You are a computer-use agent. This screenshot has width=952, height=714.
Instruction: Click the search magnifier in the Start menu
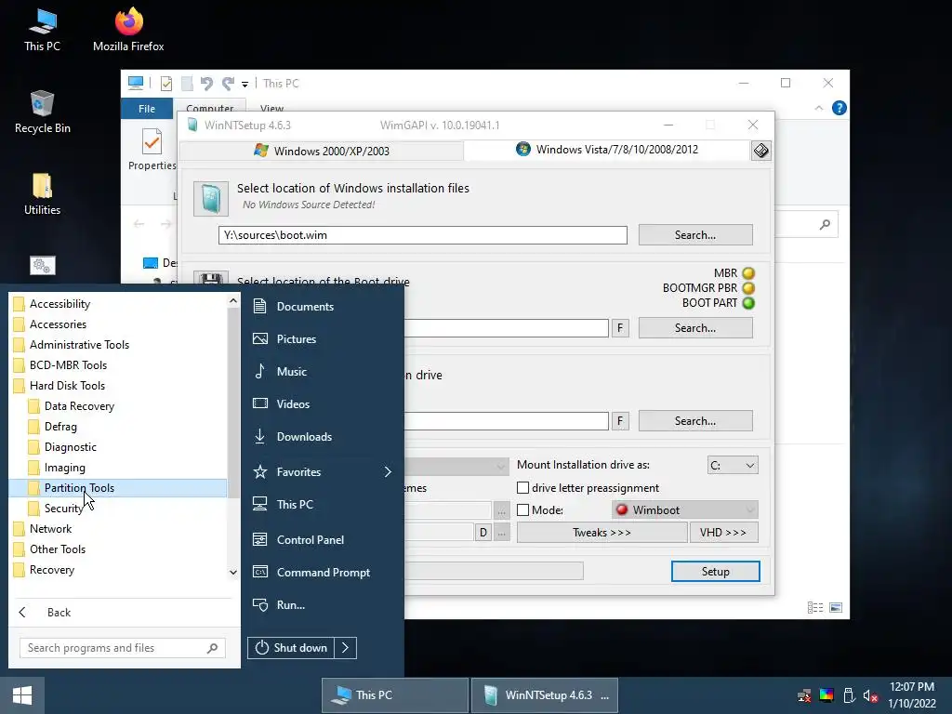click(x=212, y=648)
